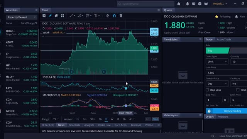247x139 pixels.
Task: Switch to the Order Flow tab
Action: pyautogui.click(x=104, y=125)
